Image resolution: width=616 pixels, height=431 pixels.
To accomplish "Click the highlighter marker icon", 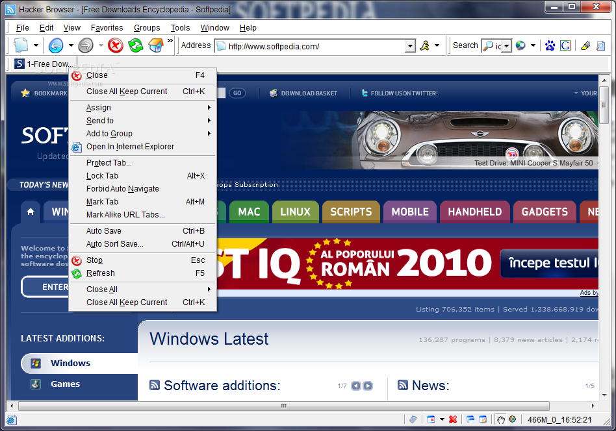I will [585, 45].
